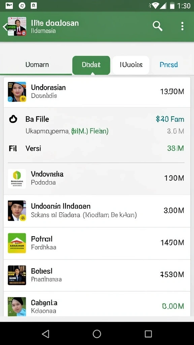Viewport: 194px width, 345px height.
Task: Tap the Vndovnika app icon
Action: click(17, 179)
